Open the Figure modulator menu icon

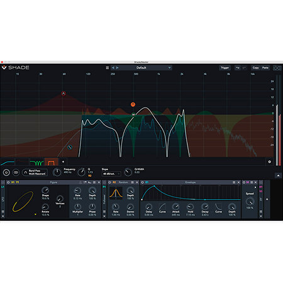94,182
